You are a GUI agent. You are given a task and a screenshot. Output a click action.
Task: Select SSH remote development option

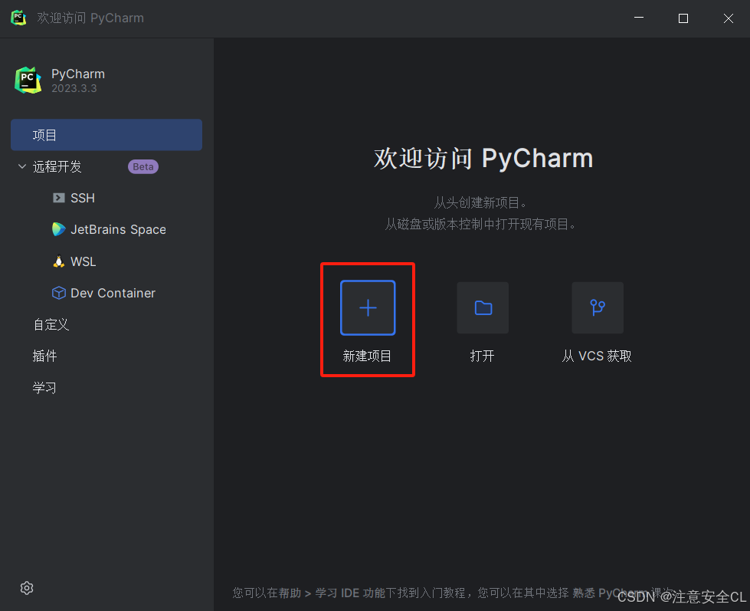tap(82, 198)
